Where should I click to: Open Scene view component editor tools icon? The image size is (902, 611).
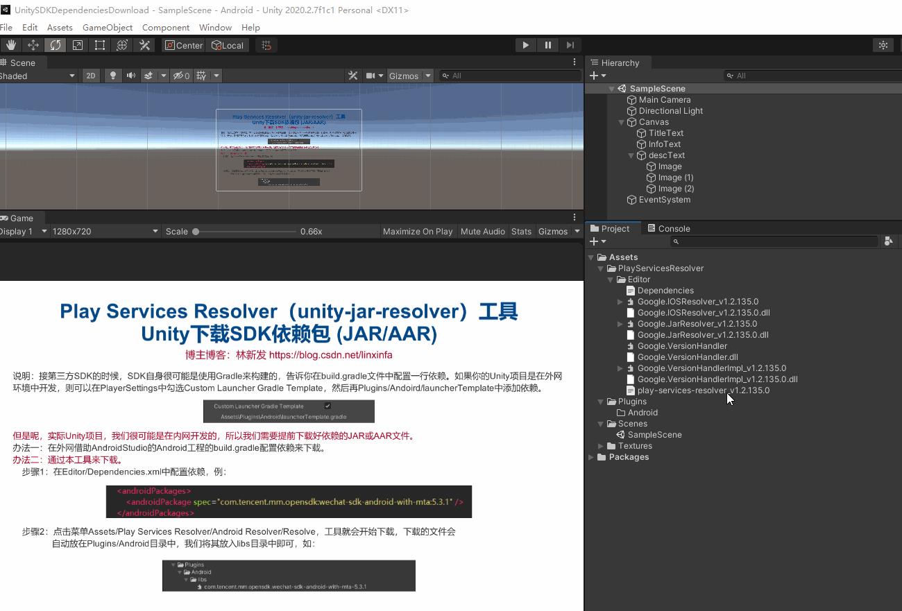tap(352, 76)
